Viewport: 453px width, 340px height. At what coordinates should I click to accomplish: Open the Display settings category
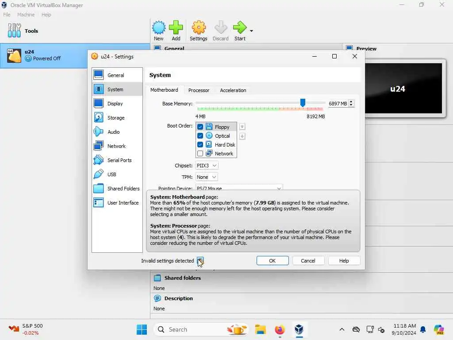tap(117, 104)
